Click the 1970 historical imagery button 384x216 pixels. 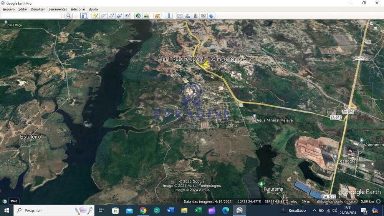(13, 201)
